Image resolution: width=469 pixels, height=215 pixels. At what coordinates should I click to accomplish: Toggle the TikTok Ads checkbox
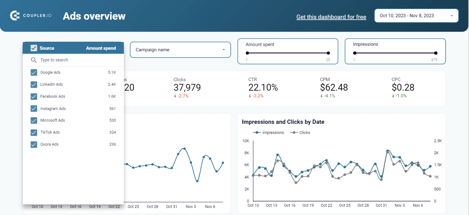[x=34, y=132]
